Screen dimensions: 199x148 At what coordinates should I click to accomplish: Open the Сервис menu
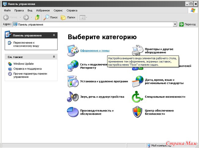[x=58, y=10]
